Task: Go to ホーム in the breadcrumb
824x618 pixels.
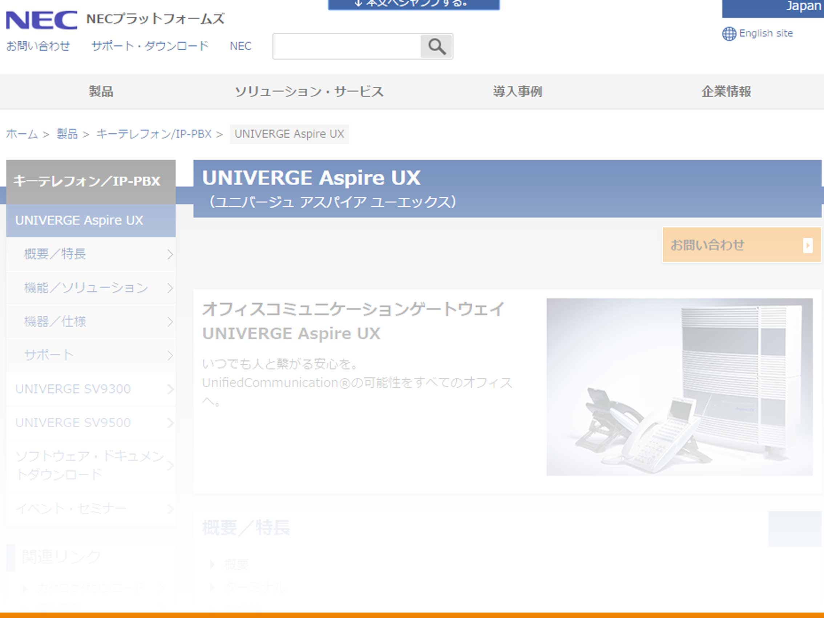Action: click(x=22, y=134)
